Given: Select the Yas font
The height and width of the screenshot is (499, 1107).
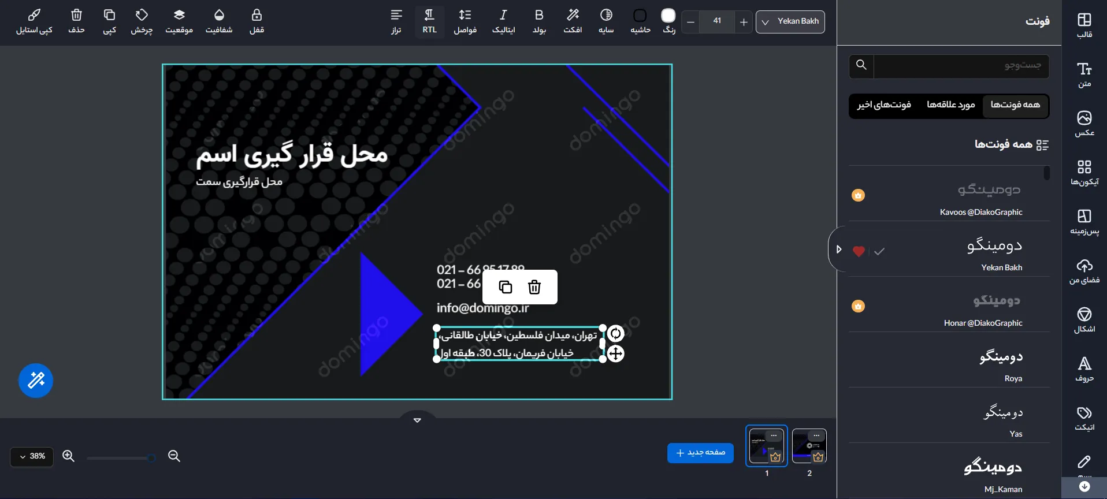Looking at the screenshot, I should (x=949, y=416).
